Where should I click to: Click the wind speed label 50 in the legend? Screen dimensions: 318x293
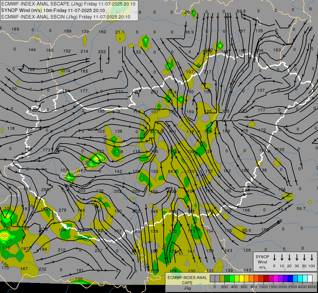point(304,266)
